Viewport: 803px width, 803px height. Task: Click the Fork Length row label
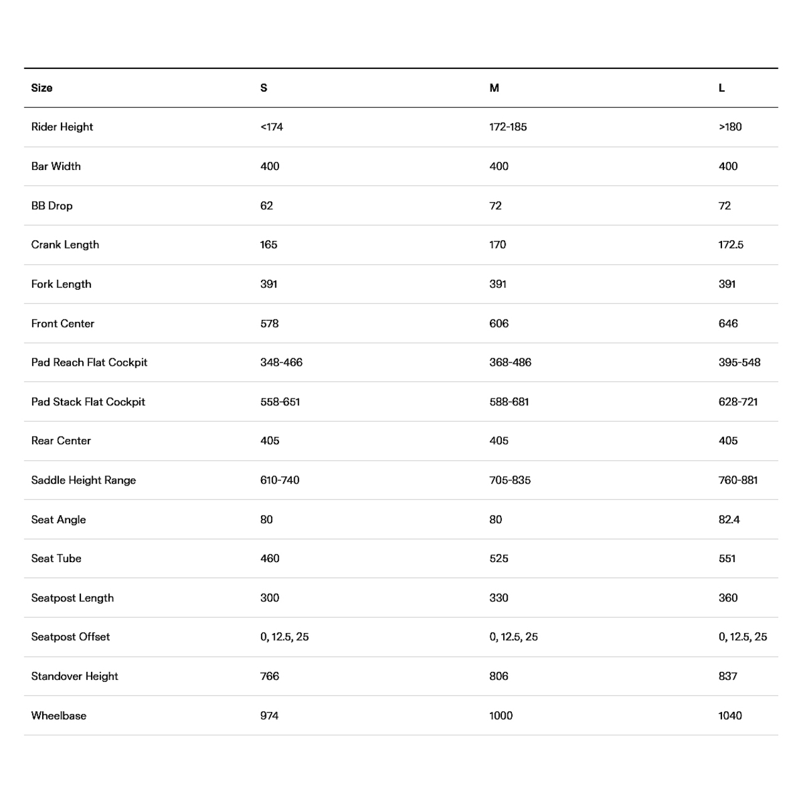[61, 284]
